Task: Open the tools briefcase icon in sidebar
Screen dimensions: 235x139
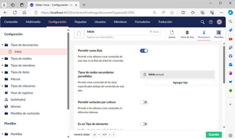Action: point(230,39)
